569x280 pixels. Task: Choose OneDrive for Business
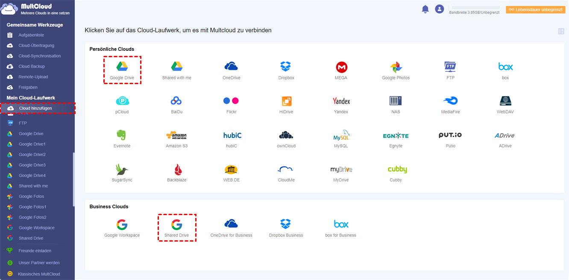click(x=231, y=224)
